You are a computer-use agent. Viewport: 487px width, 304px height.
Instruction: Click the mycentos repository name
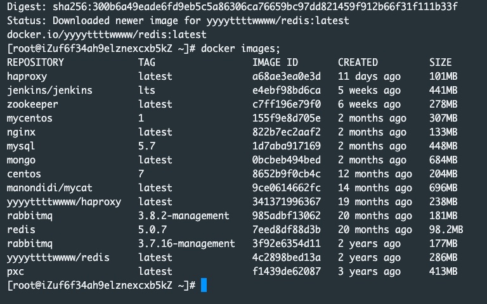30,118
